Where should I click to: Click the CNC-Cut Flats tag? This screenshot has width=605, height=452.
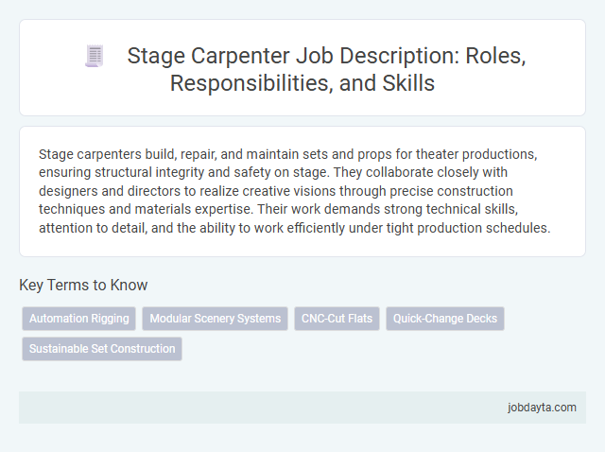pyautogui.click(x=337, y=319)
